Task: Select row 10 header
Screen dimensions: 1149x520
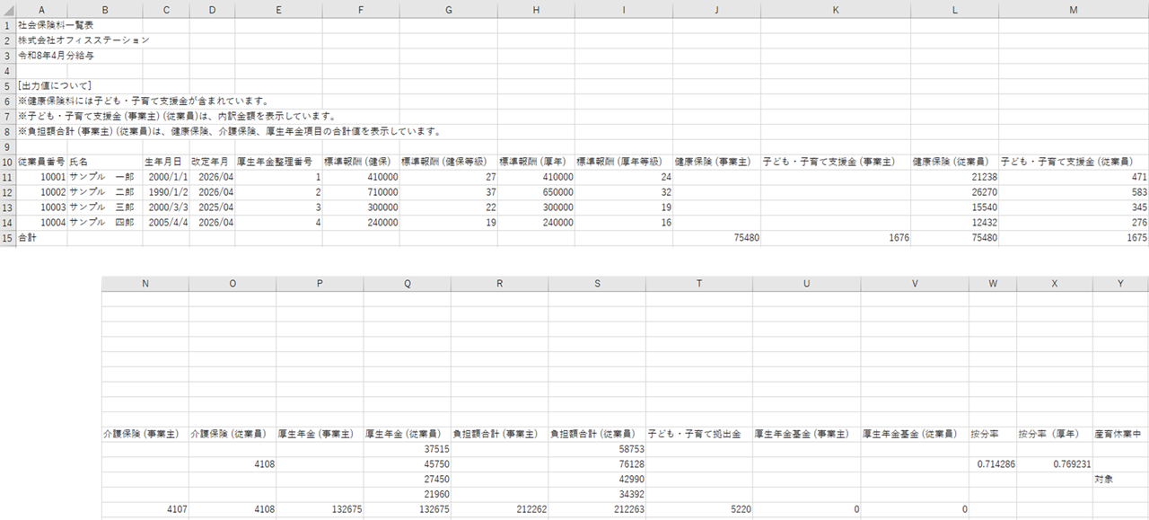Action: [x=7, y=161]
